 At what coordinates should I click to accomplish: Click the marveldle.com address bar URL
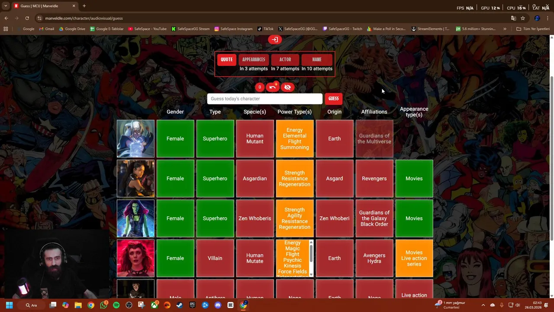(84, 18)
